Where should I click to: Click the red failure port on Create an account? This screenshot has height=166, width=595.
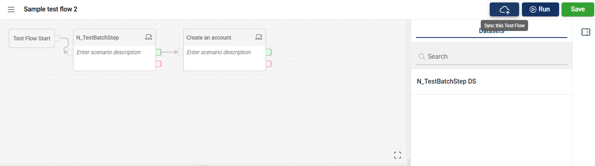[269, 64]
